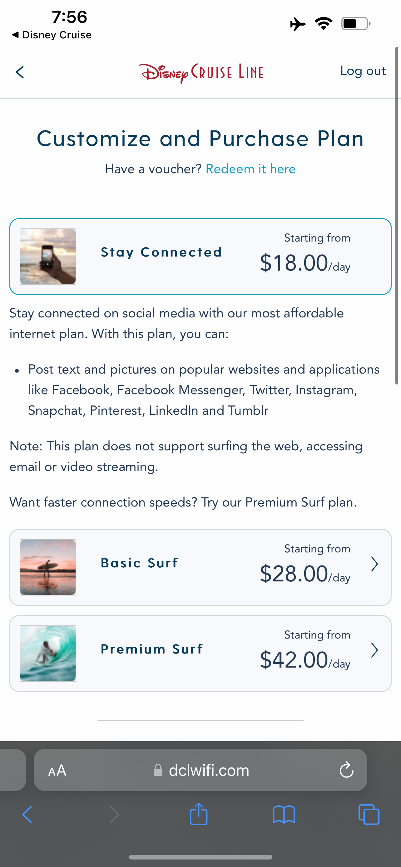
Task: Tap the Stay Connected phone thumbnail
Action: click(48, 257)
